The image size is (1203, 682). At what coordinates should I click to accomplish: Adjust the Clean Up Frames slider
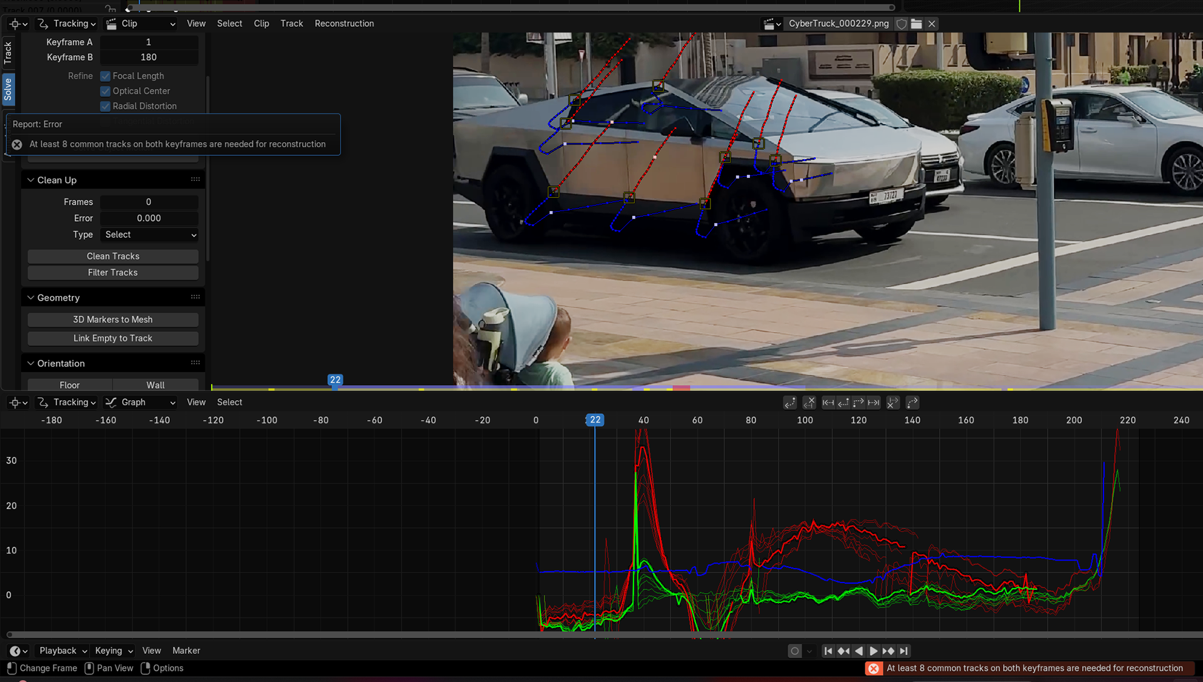click(x=148, y=202)
